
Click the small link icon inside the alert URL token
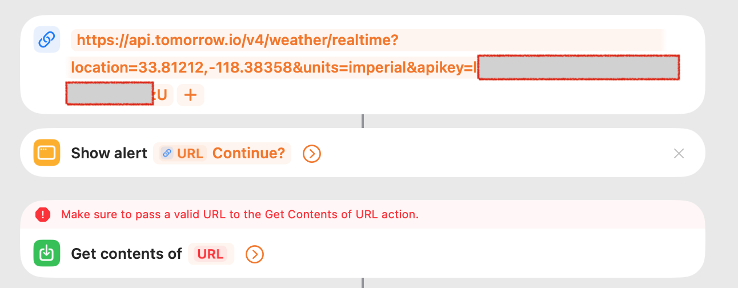[x=167, y=153]
